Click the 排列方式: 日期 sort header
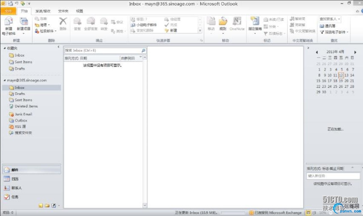The image size is (363, 216). click(92, 58)
